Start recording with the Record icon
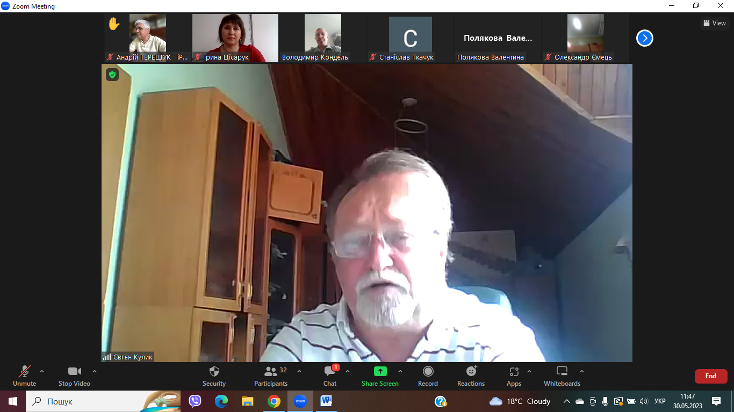The image size is (734, 412). click(x=428, y=372)
